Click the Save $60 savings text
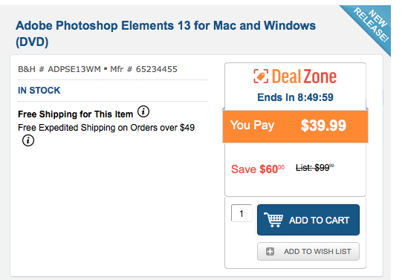Screen dimensions: 405x280 pyautogui.click(x=258, y=169)
